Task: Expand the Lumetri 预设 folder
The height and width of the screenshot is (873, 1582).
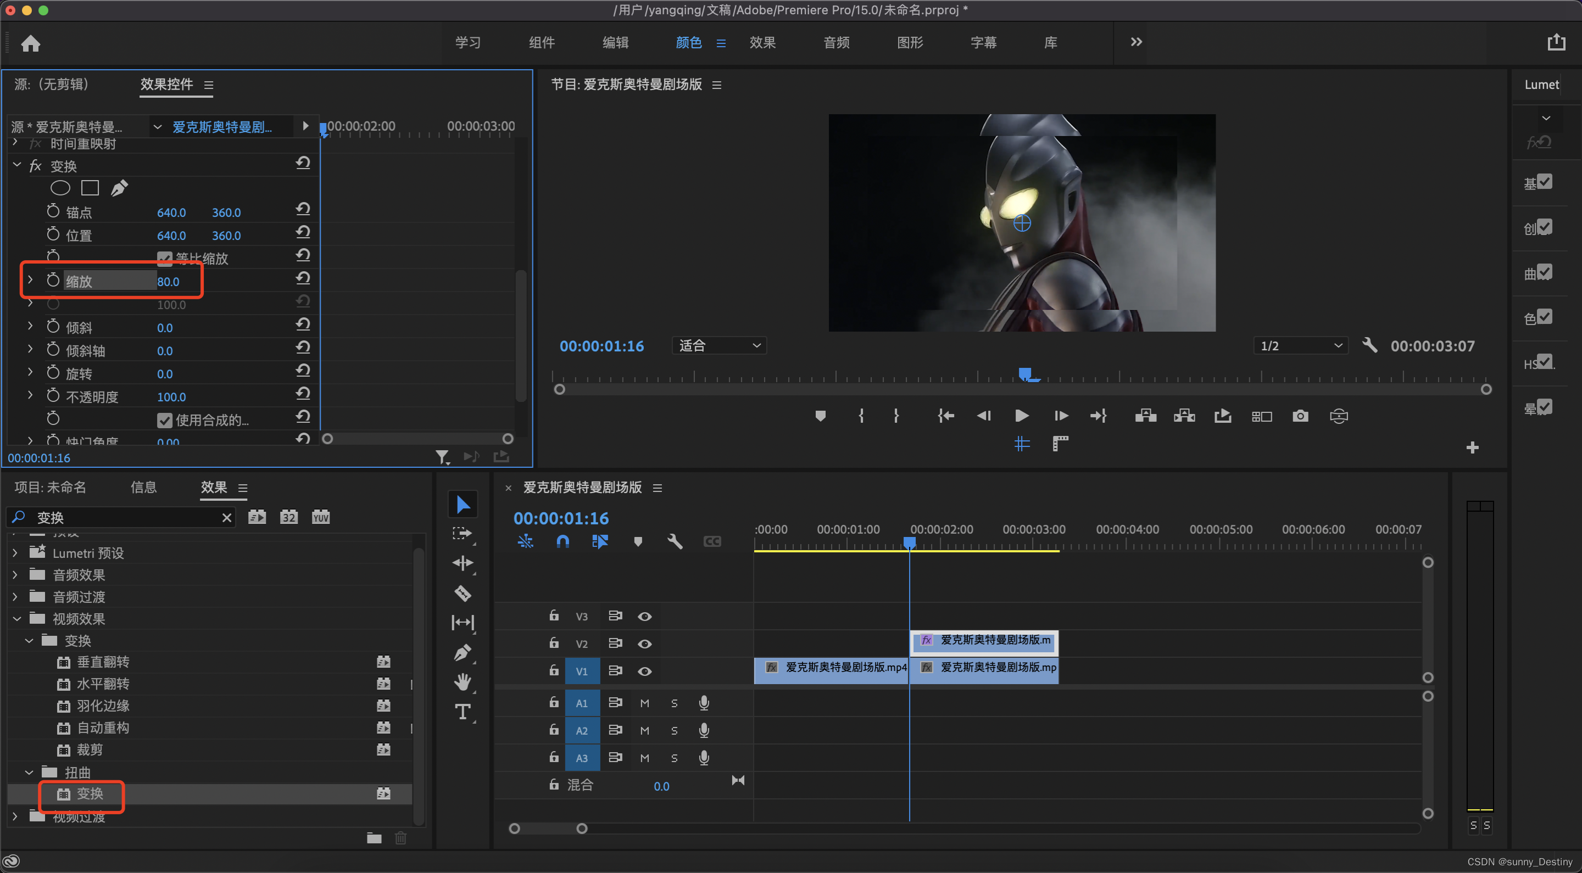Action: tap(15, 553)
